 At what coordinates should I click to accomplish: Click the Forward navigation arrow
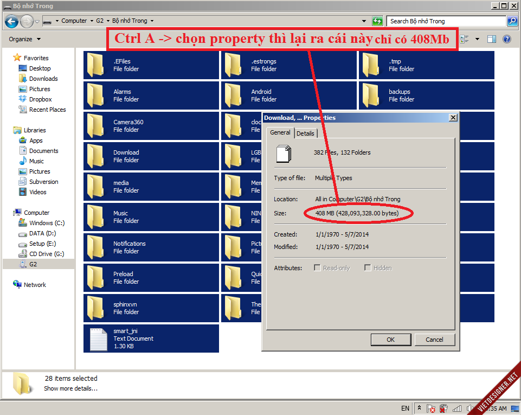pyautogui.click(x=27, y=22)
